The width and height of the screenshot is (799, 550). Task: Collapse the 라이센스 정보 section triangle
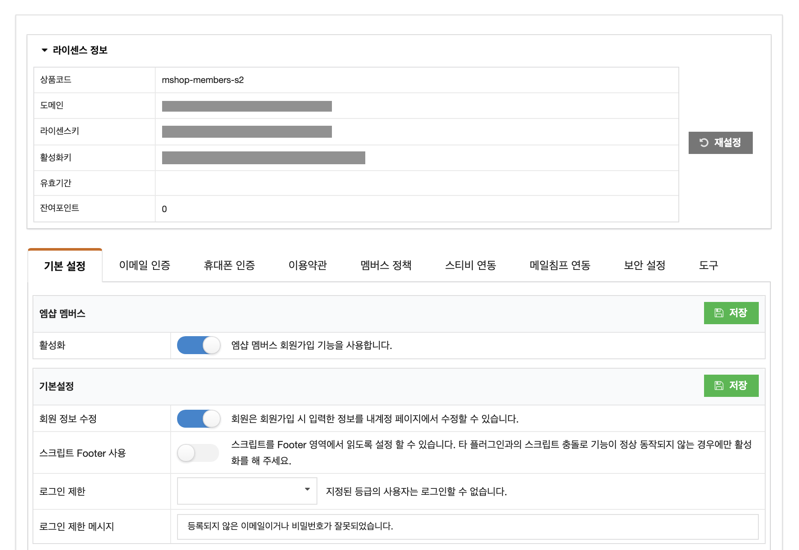[44, 50]
